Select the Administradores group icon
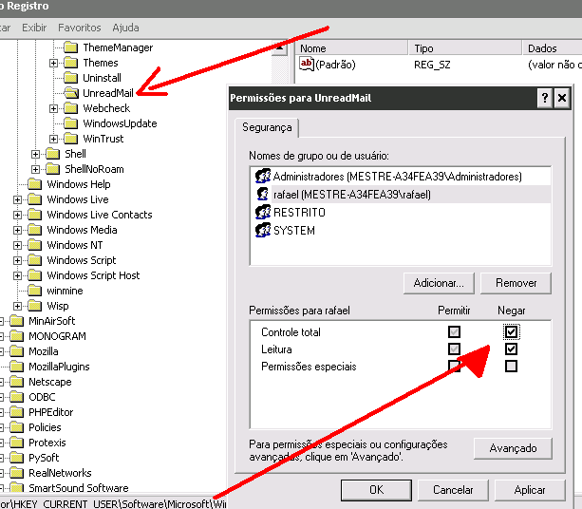Screen dimensions: 582x509 (x=263, y=177)
